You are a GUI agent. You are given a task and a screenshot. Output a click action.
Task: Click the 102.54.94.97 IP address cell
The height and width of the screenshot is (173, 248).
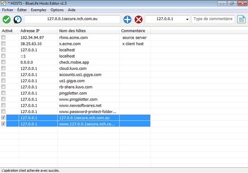point(32,37)
